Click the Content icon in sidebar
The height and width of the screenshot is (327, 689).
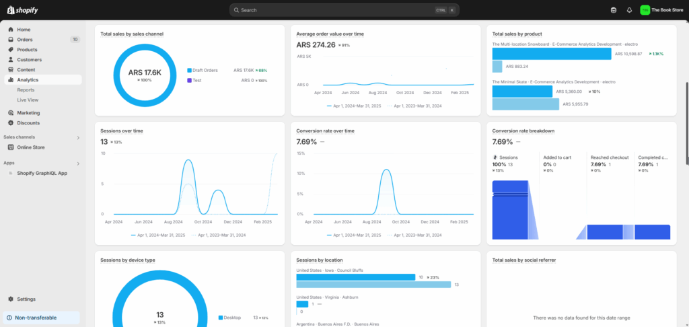pyautogui.click(x=11, y=70)
